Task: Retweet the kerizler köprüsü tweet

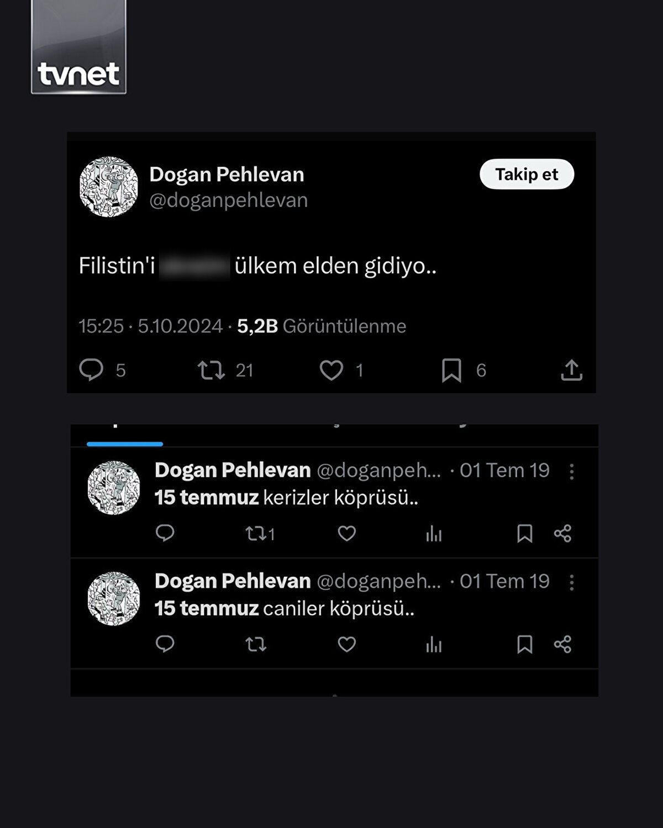Action: 256,533
